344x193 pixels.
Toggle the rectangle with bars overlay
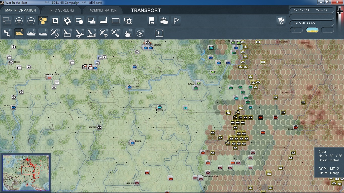(x=91, y=21)
